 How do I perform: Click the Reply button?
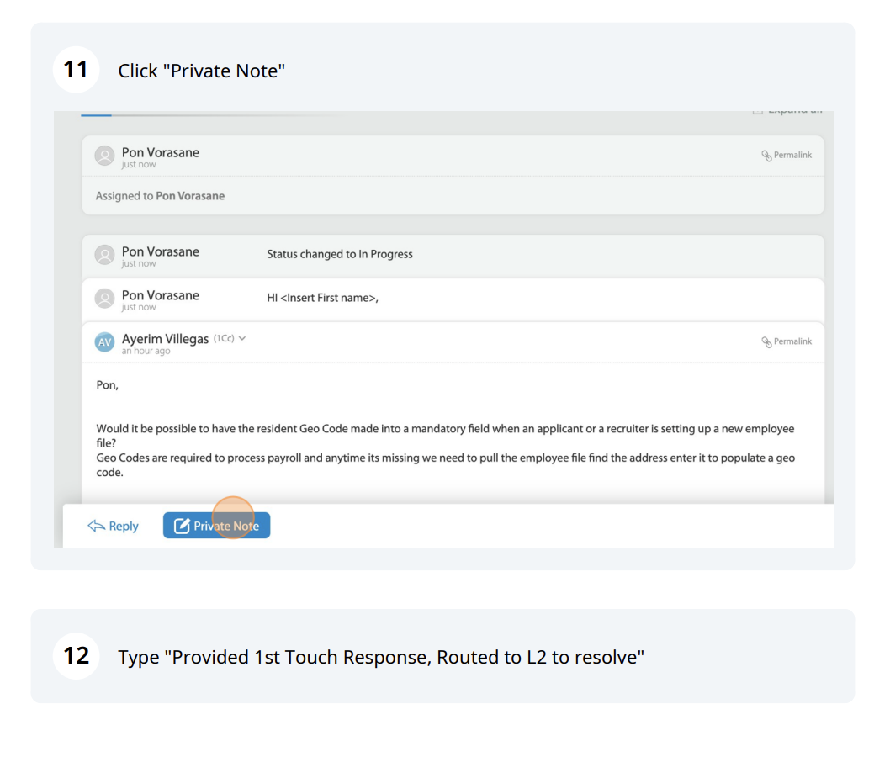[113, 526]
